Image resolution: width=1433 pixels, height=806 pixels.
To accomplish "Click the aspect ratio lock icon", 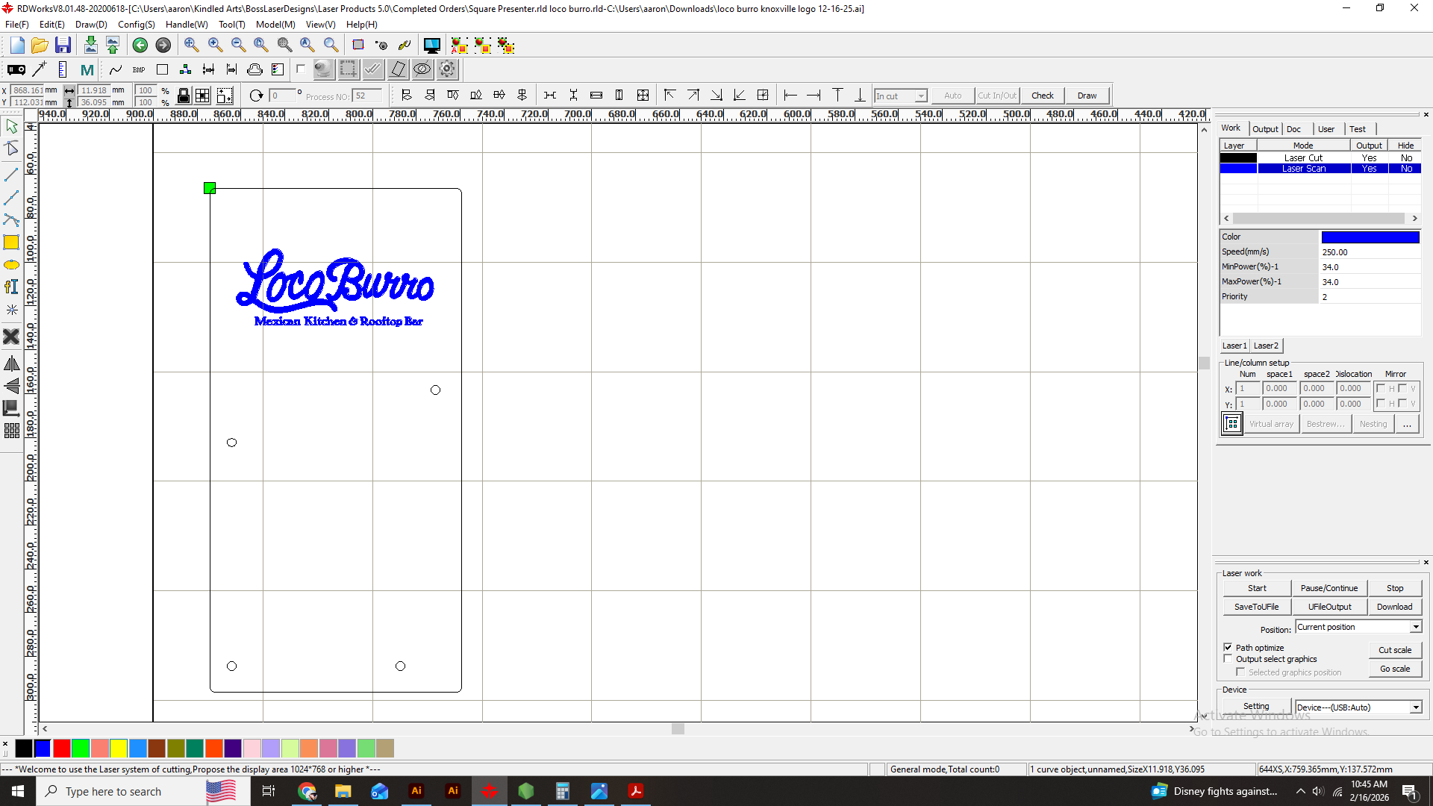I will [x=183, y=96].
